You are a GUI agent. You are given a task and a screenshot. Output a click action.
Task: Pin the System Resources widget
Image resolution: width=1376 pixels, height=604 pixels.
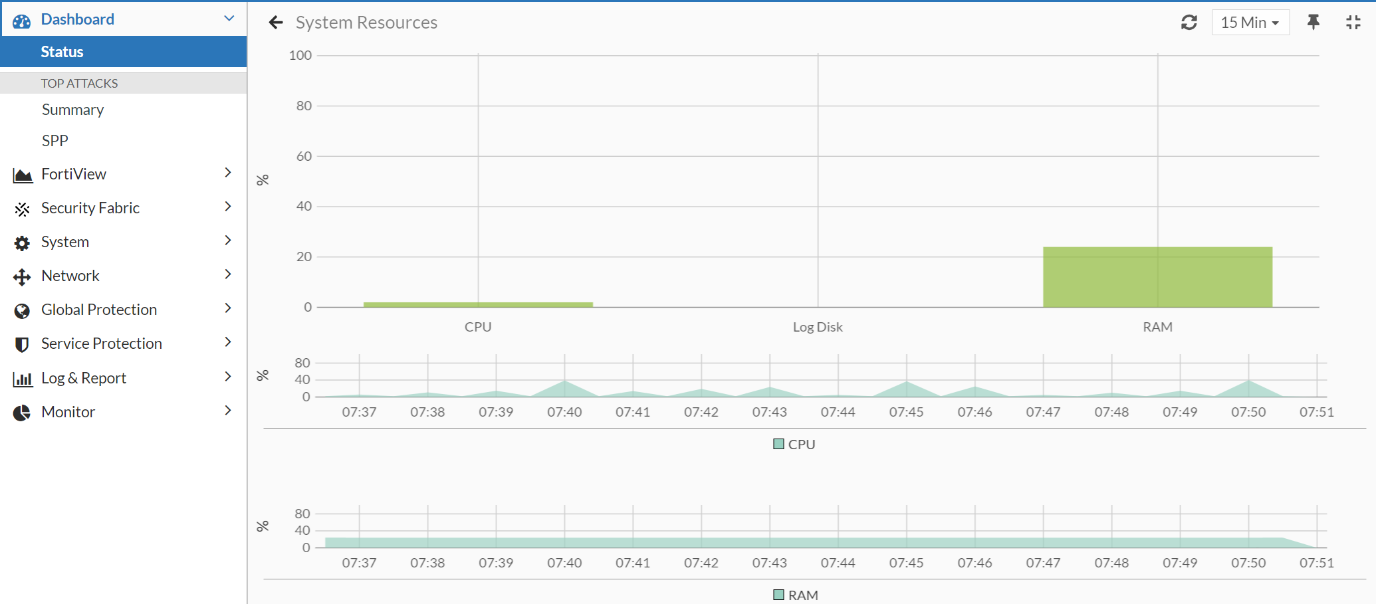tap(1314, 22)
